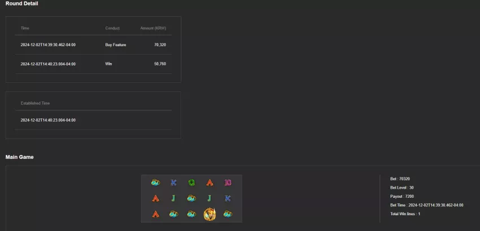Click the red A in the top row
The width and height of the screenshot is (480, 231).
point(210,183)
